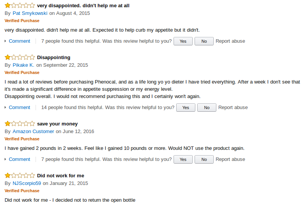Image resolution: width=302 pixels, height=204 pixels.
Task: Open Pikake K.'s profile link
Action: pos(23,65)
